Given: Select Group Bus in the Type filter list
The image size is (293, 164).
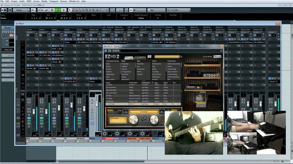Looking at the screenshot, I should pos(141,69).
